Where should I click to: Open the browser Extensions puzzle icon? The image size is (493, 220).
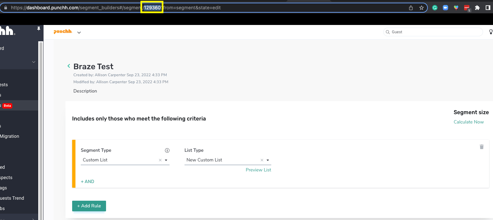[x=477, y=8]
